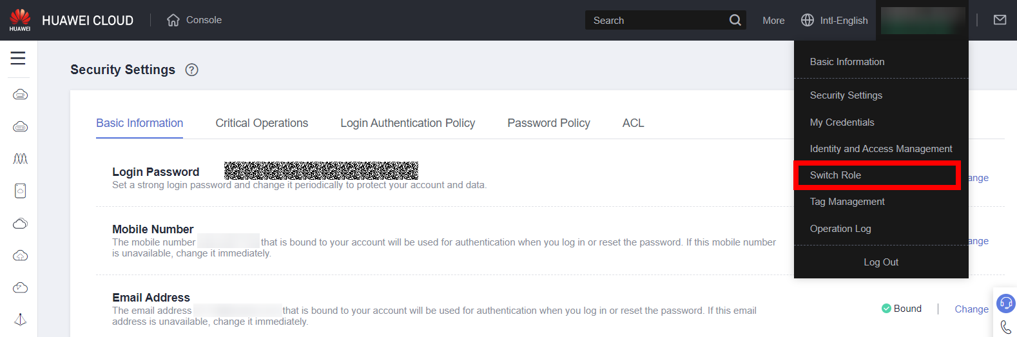Open headset customer support chat
This screenshot has width=1017, height=337.
[x=1005, y=303]
